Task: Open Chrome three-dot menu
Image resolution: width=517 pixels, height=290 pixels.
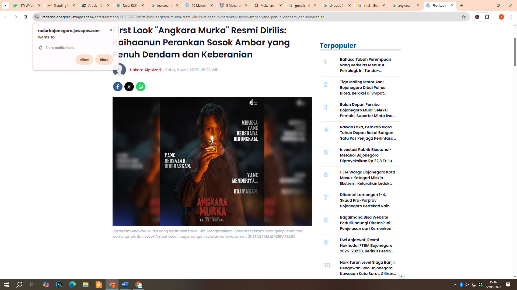Action: (511, 17)
